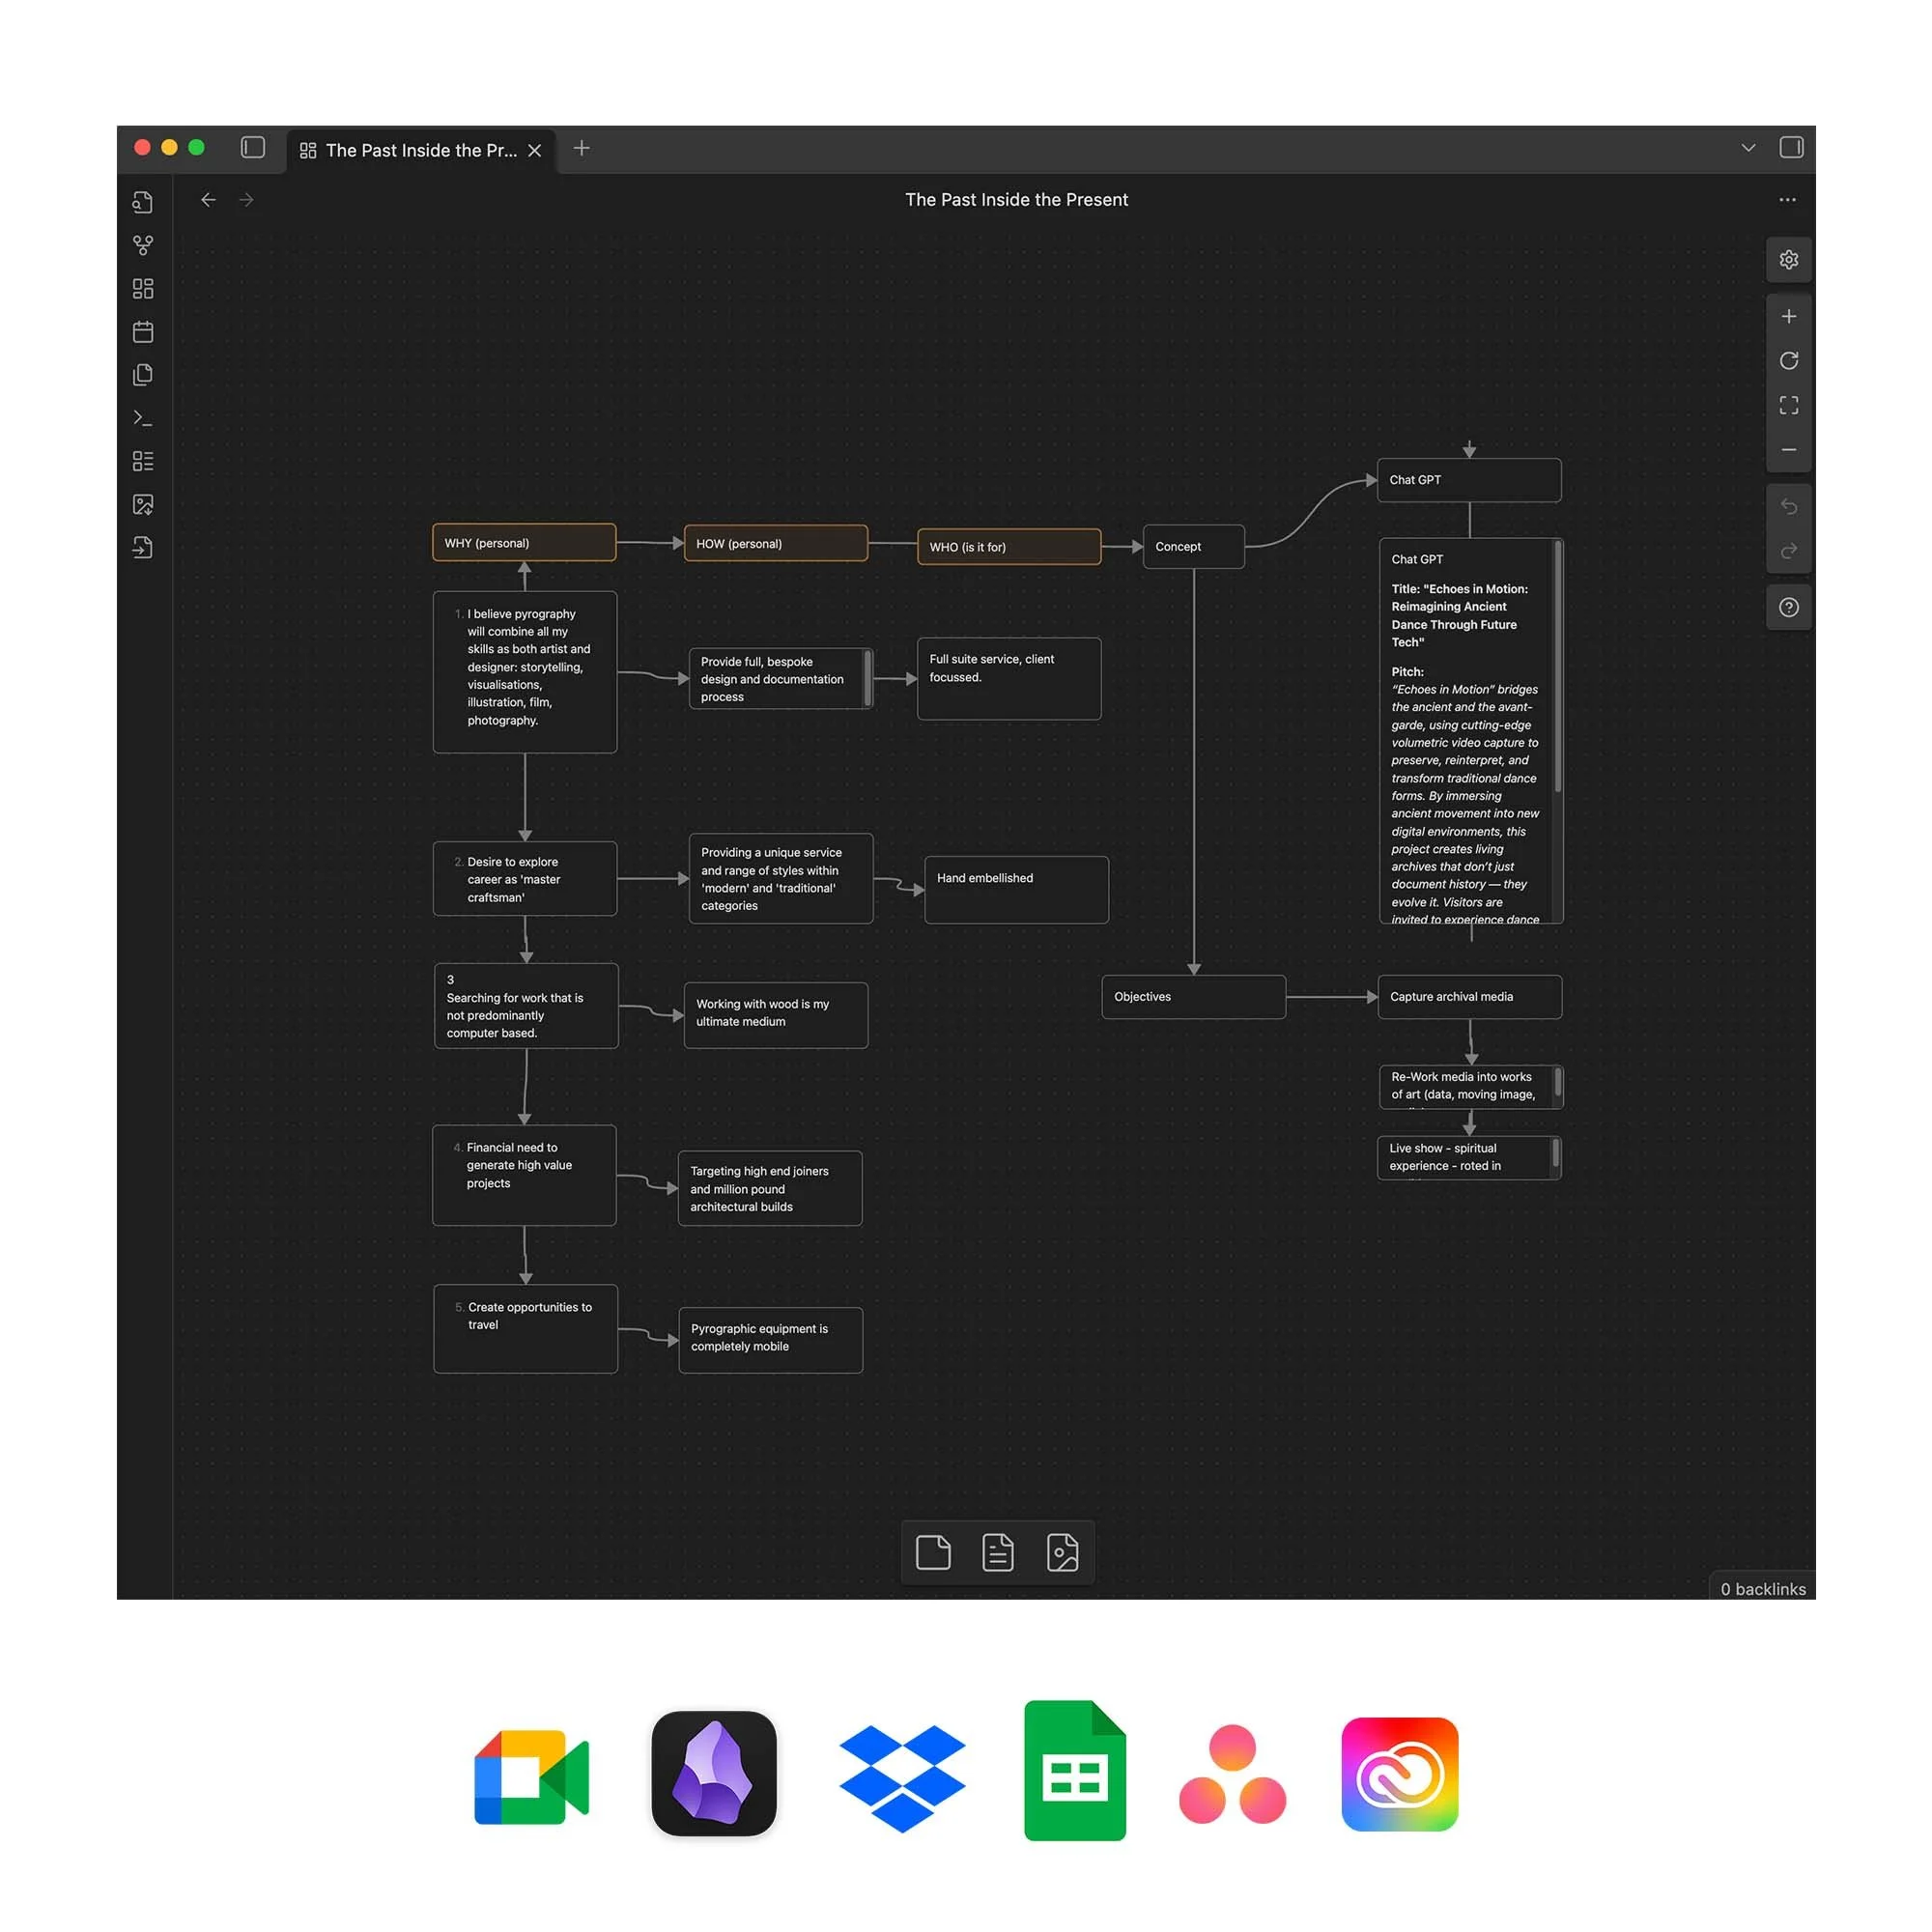
Task: Show 0 backlinks in status bar
Action: [1762, 1589]
